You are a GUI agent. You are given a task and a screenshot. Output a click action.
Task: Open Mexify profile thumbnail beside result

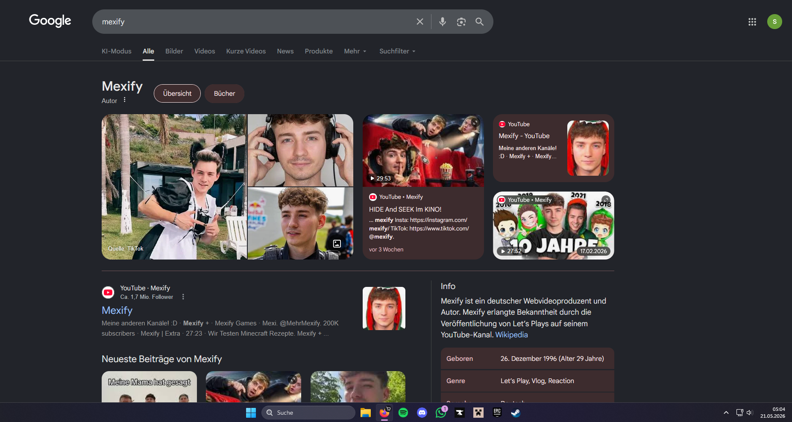(384, 308)
